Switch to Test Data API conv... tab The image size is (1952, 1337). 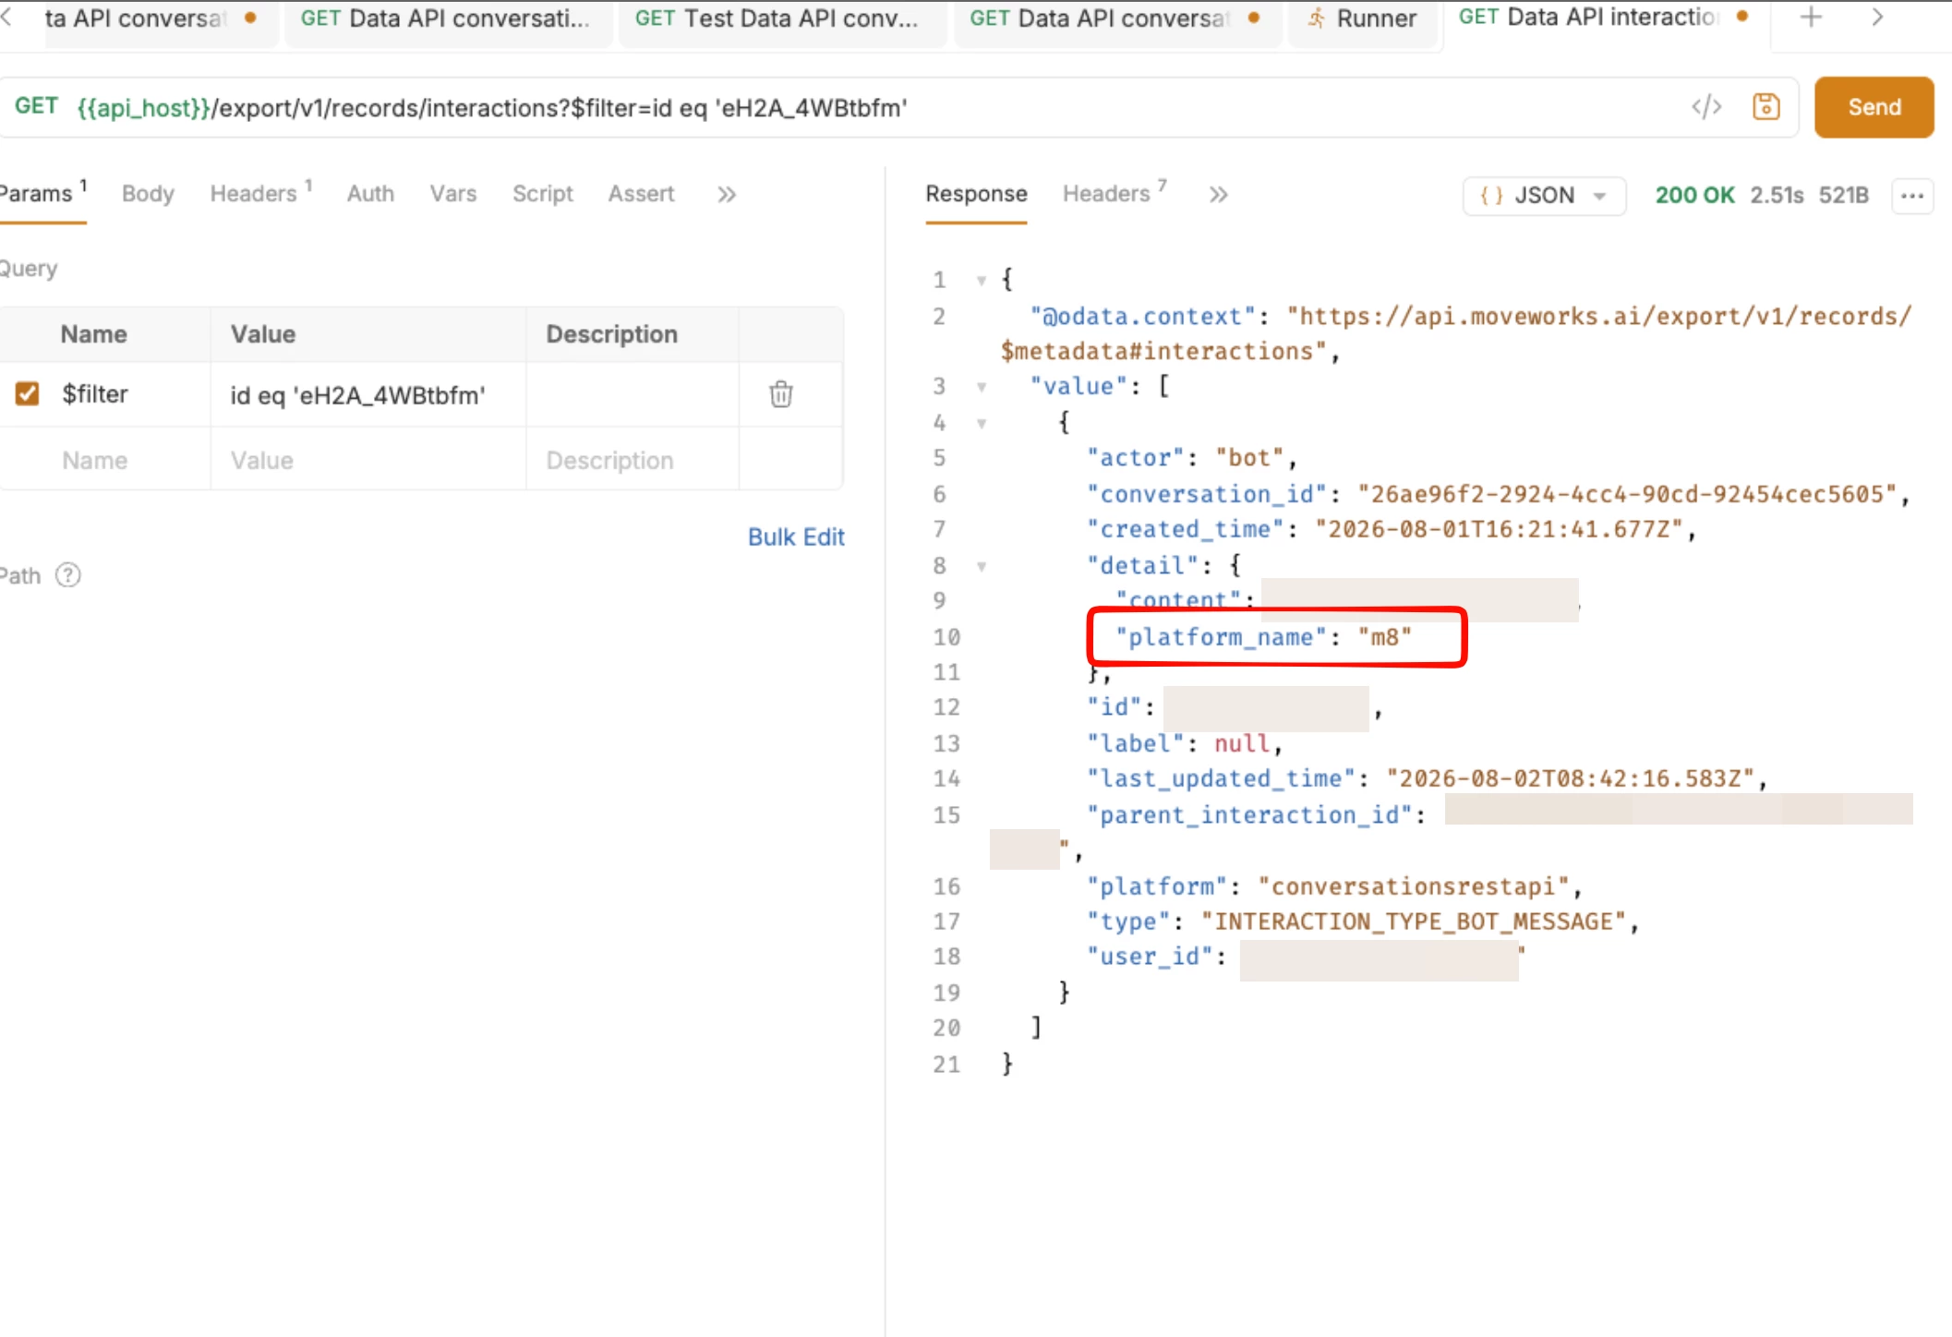(x=782, y=18)
